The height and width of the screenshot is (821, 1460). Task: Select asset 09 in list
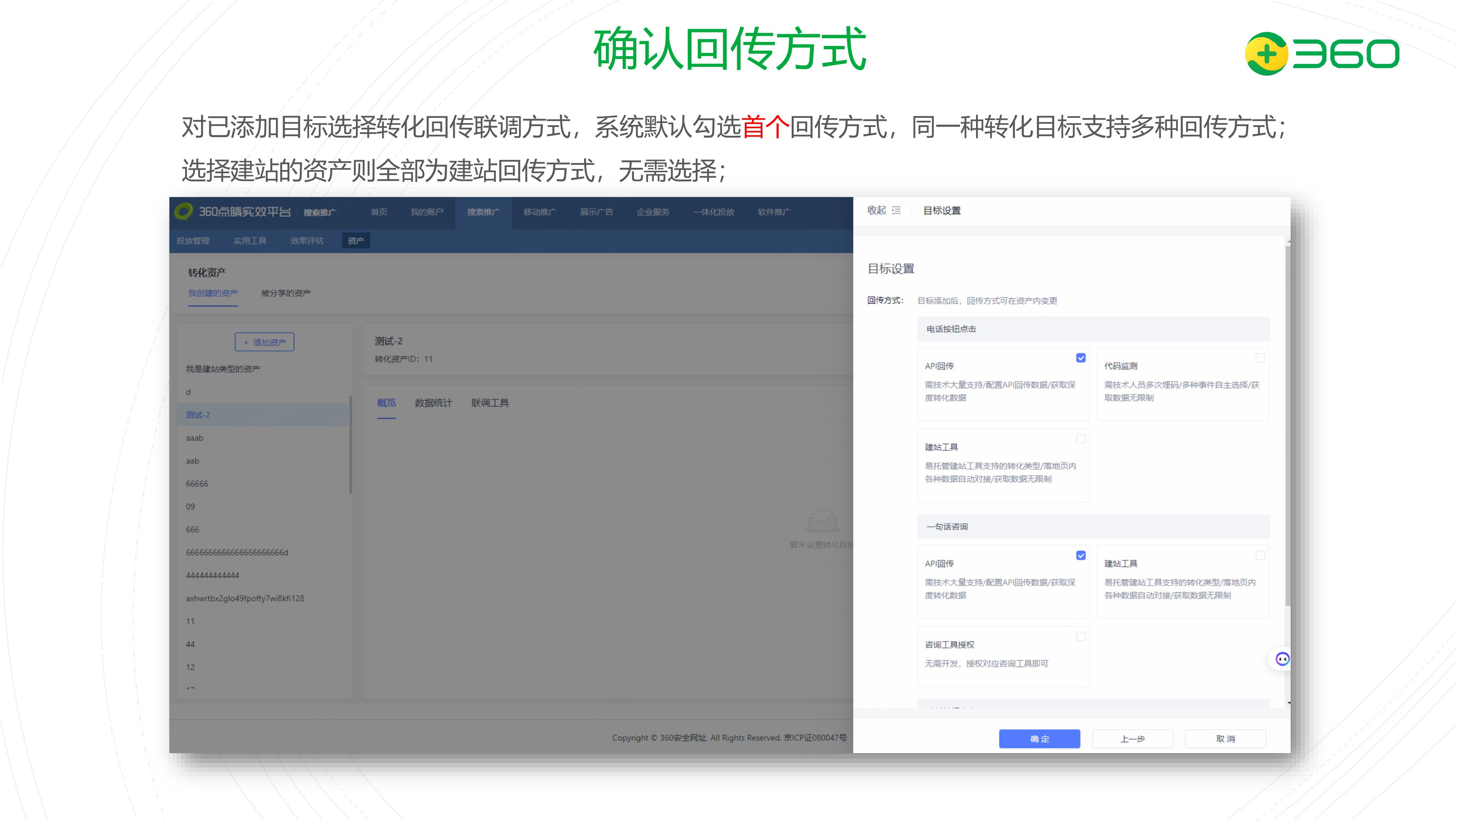(264, 506)
